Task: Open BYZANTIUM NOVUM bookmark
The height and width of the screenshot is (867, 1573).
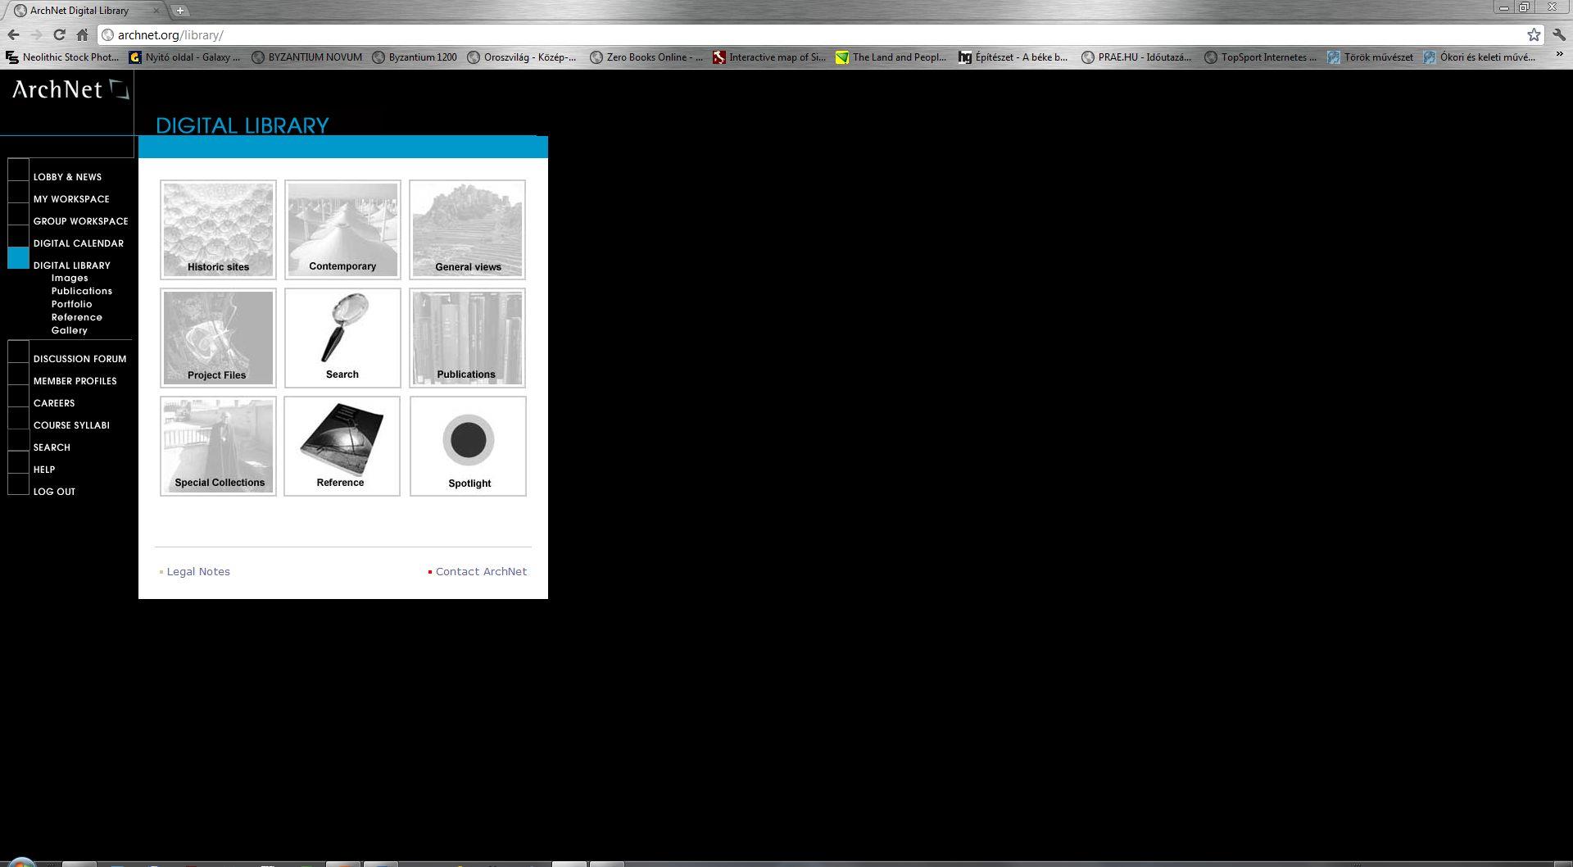Action: 306,57
